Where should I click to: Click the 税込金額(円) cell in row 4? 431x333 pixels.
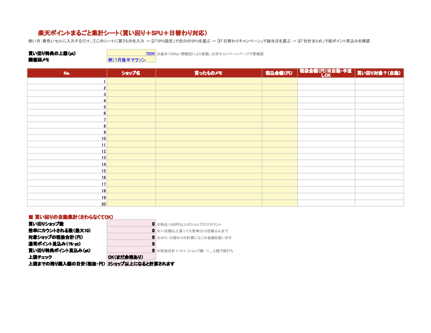(280, 100)
